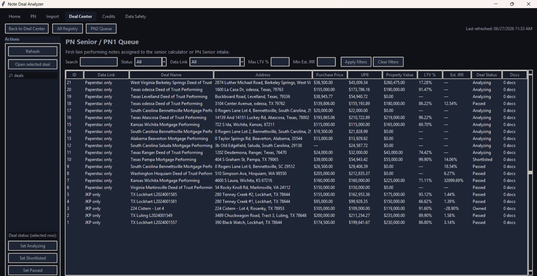Viewport: 537px width, 276px height.
Task: Open the Status dropdown arrow
Action: click(x=164, y=62)
